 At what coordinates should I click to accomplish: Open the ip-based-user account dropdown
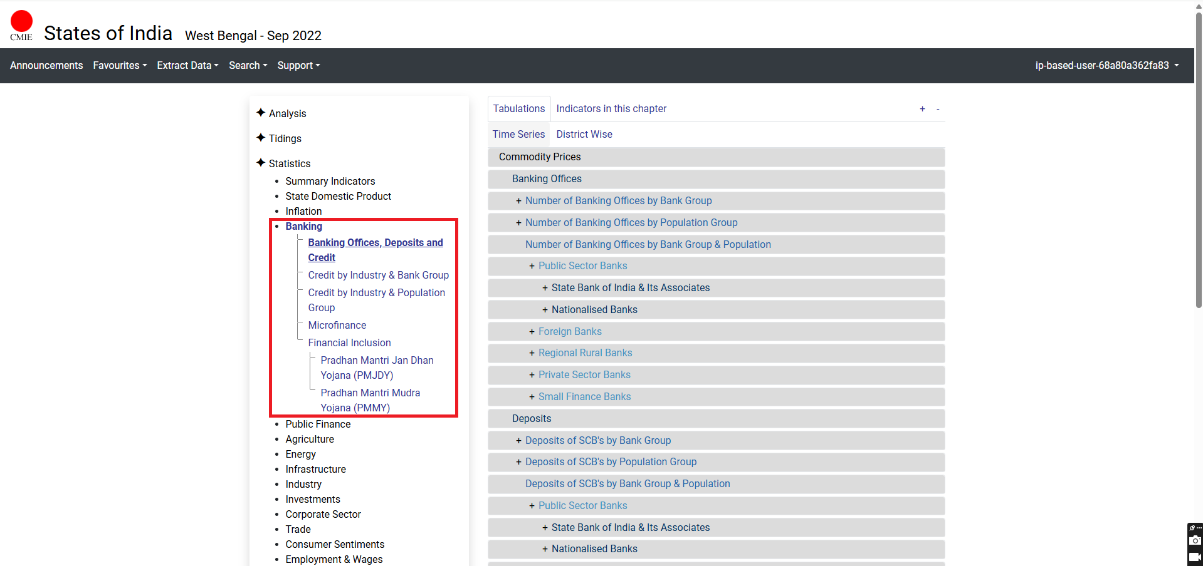click(x=1107, y=66)
